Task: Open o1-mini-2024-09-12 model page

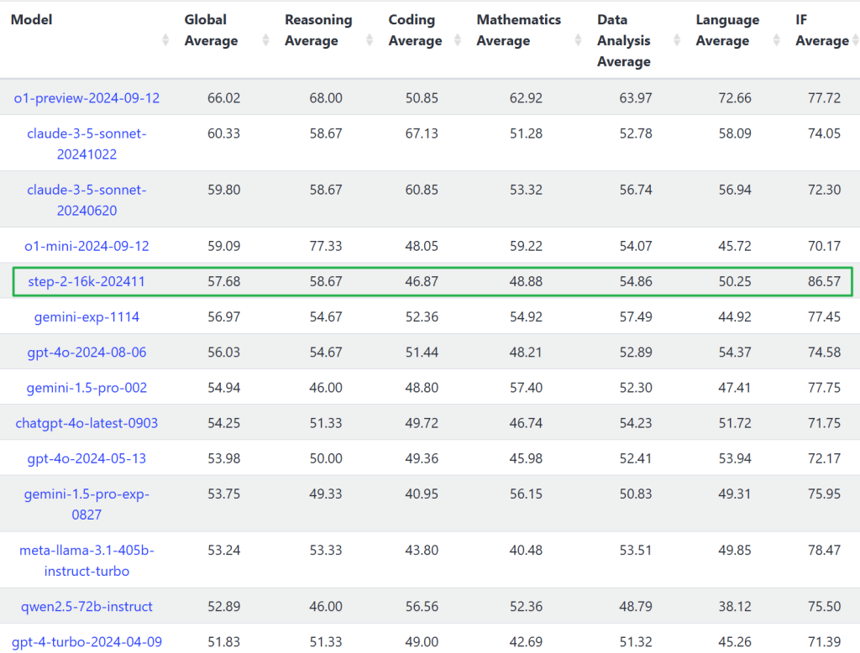Action: [x=87, y=246]
